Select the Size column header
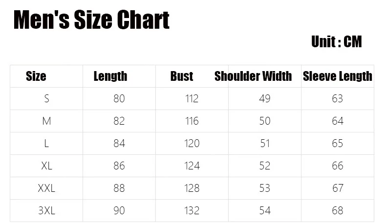 click(36, 76)
